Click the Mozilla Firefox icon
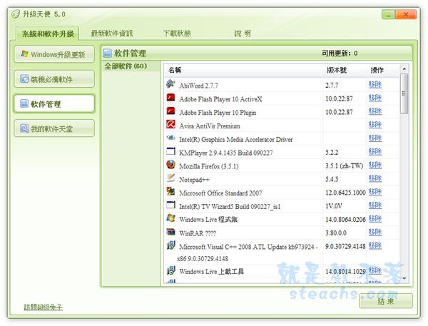 [171, 164]
